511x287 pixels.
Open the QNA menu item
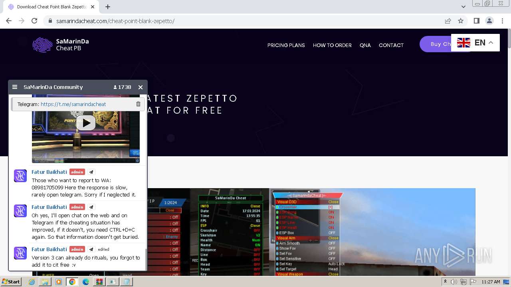(x=365, y=45)
